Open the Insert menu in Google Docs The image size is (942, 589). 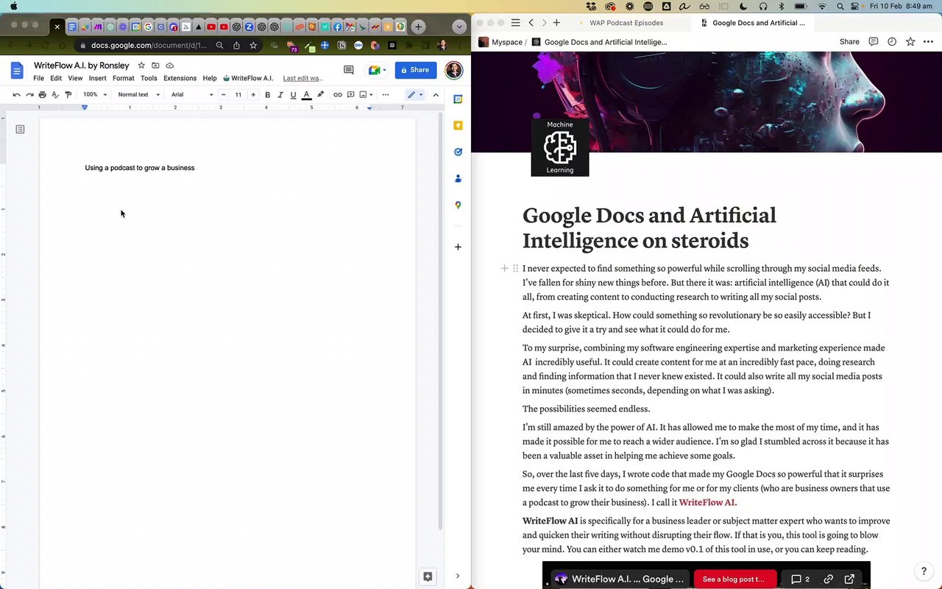pyautogui.click(x=97, y=78)
